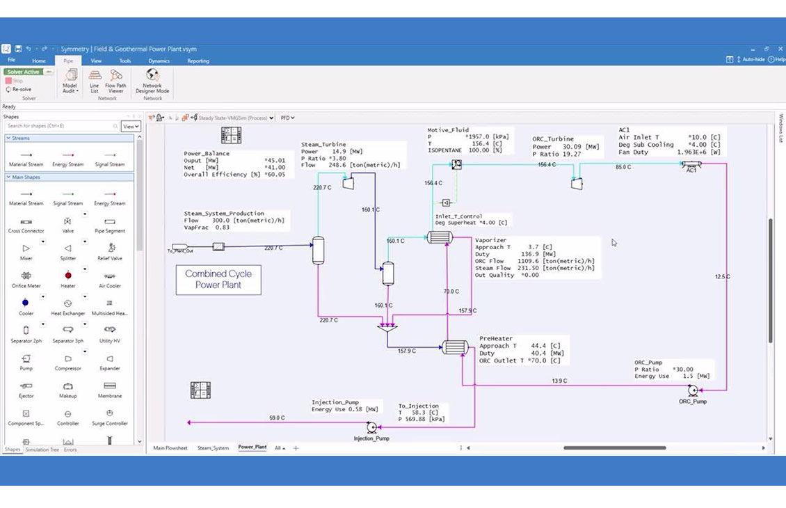This screenshot has height=508, width=786.
Task: Collapse the Main Shapes group
Action: pos(8,177)
